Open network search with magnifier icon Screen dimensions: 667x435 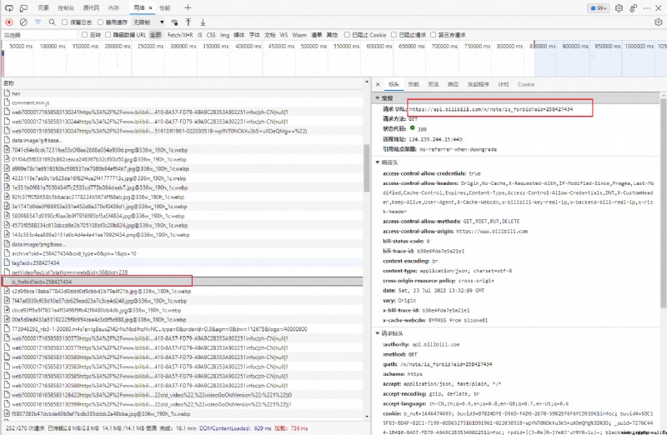pyautogui.click(x=52, y=22)
